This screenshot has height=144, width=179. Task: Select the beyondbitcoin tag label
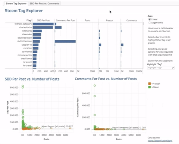[x=25, y=38]
